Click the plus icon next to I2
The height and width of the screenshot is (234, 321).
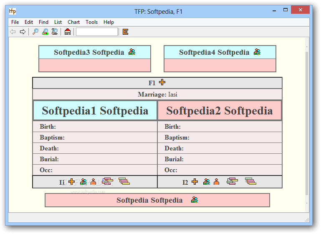point(195,181)
